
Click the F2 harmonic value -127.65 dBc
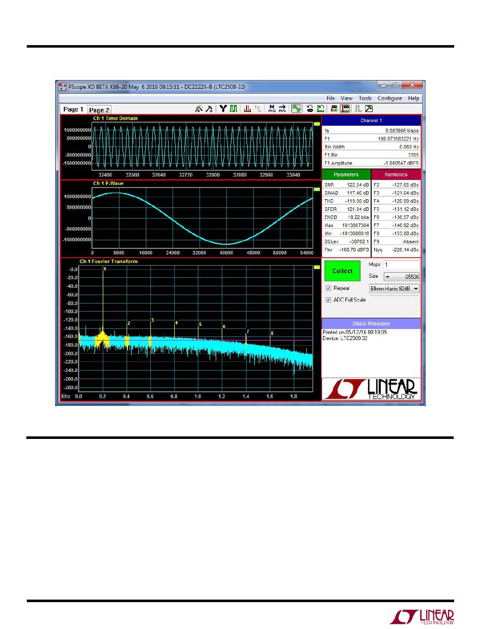[x=406, y=186]
